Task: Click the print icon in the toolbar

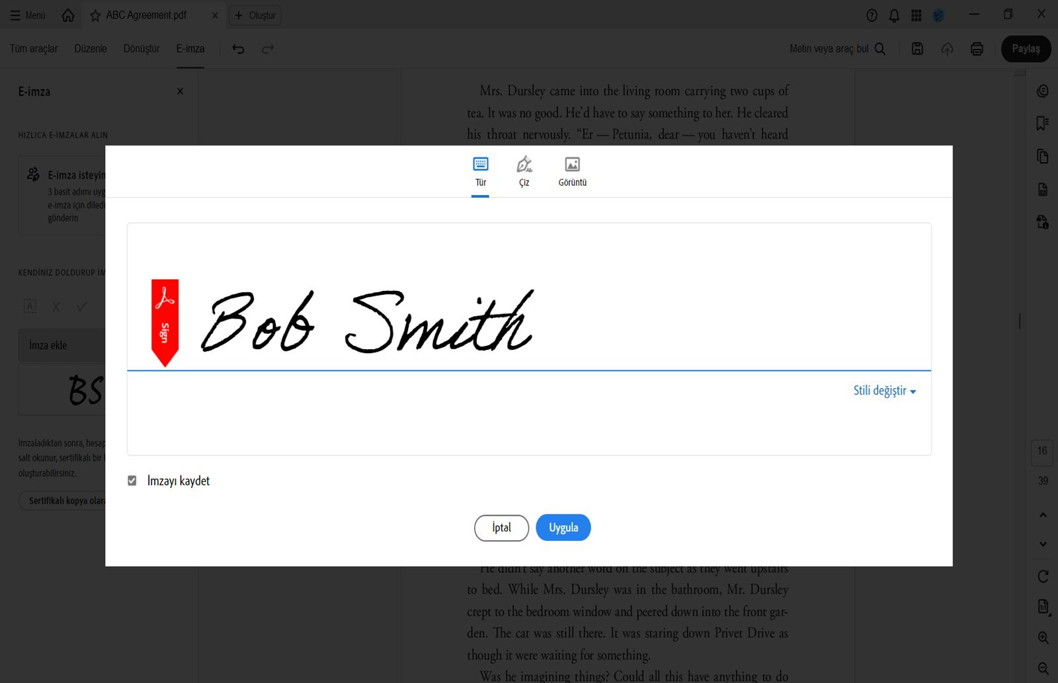Action: 977,48
